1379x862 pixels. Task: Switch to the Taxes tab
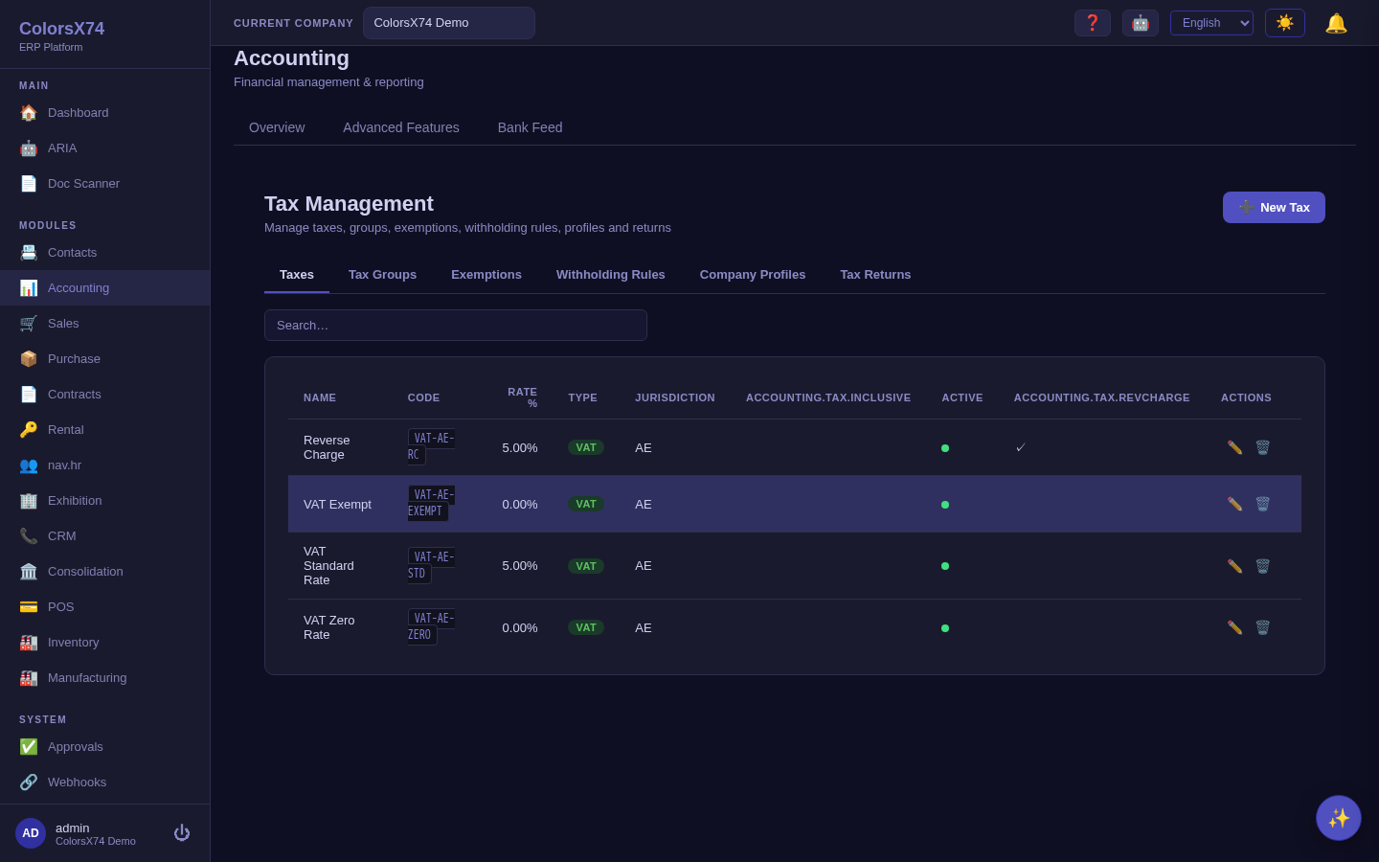pyautogui.click(x=297, y=275)
